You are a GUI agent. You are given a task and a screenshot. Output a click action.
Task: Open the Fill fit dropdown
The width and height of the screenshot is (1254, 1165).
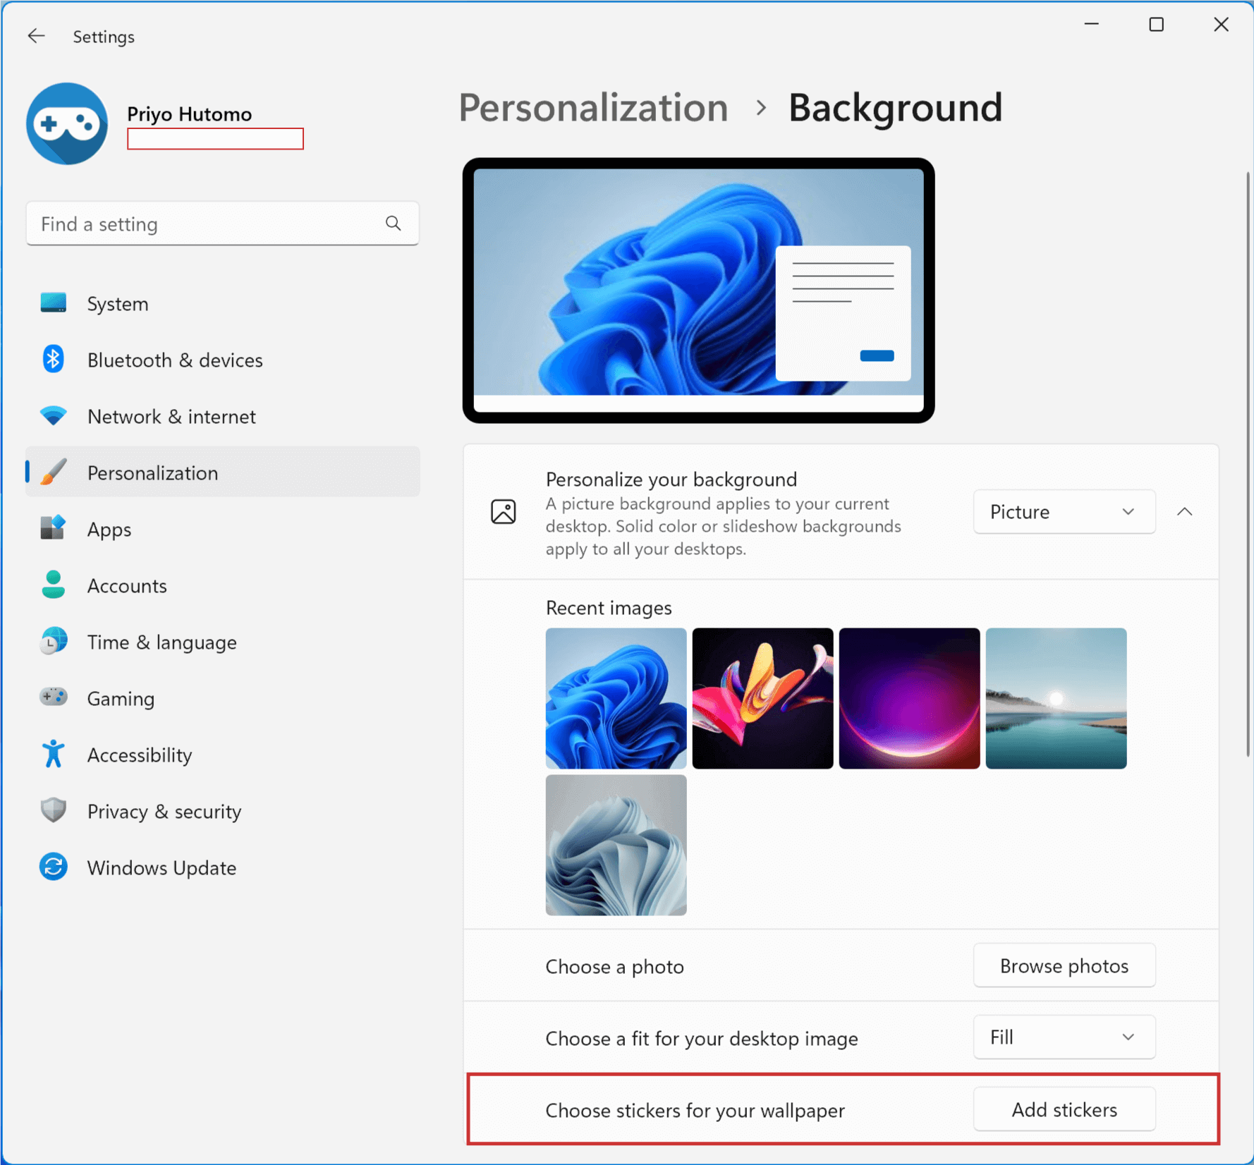1064,1037
